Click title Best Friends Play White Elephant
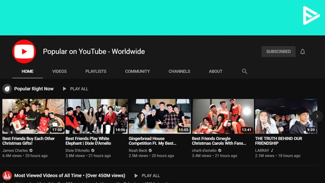Image resolution: width=325 pixels, height=183 pixels. 88,141
